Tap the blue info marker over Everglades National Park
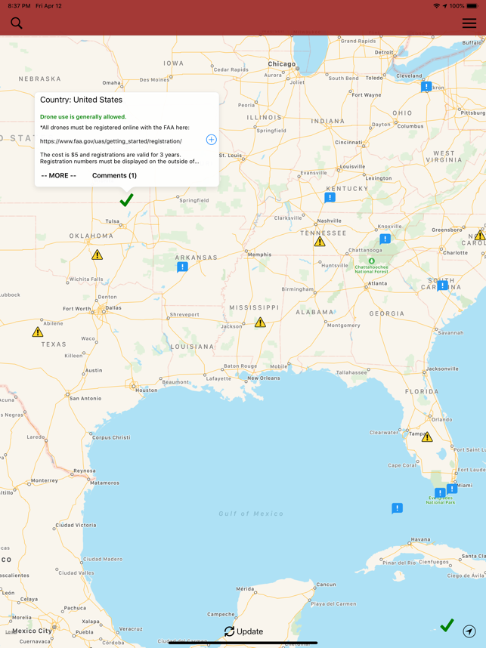The image size is (486, 648). point(440,492)
